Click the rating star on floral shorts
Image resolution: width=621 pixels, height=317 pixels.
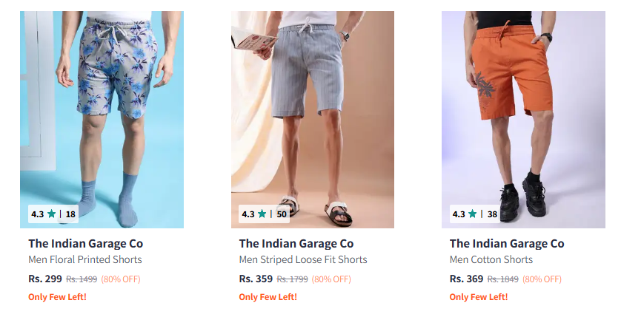[x=51, y=214]
